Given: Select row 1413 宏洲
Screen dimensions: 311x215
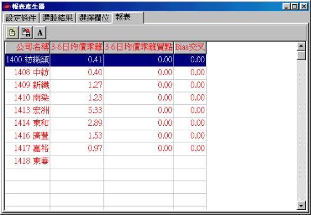Looking at the screenshot, I should (106, 111).
